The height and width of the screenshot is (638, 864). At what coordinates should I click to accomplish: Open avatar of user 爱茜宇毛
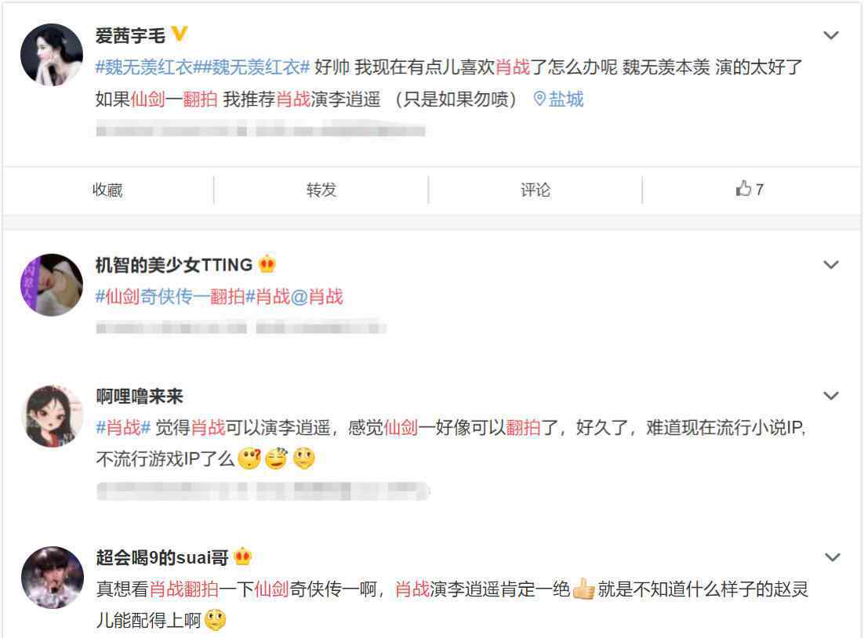pyautogui.click(x=52, y=55)
